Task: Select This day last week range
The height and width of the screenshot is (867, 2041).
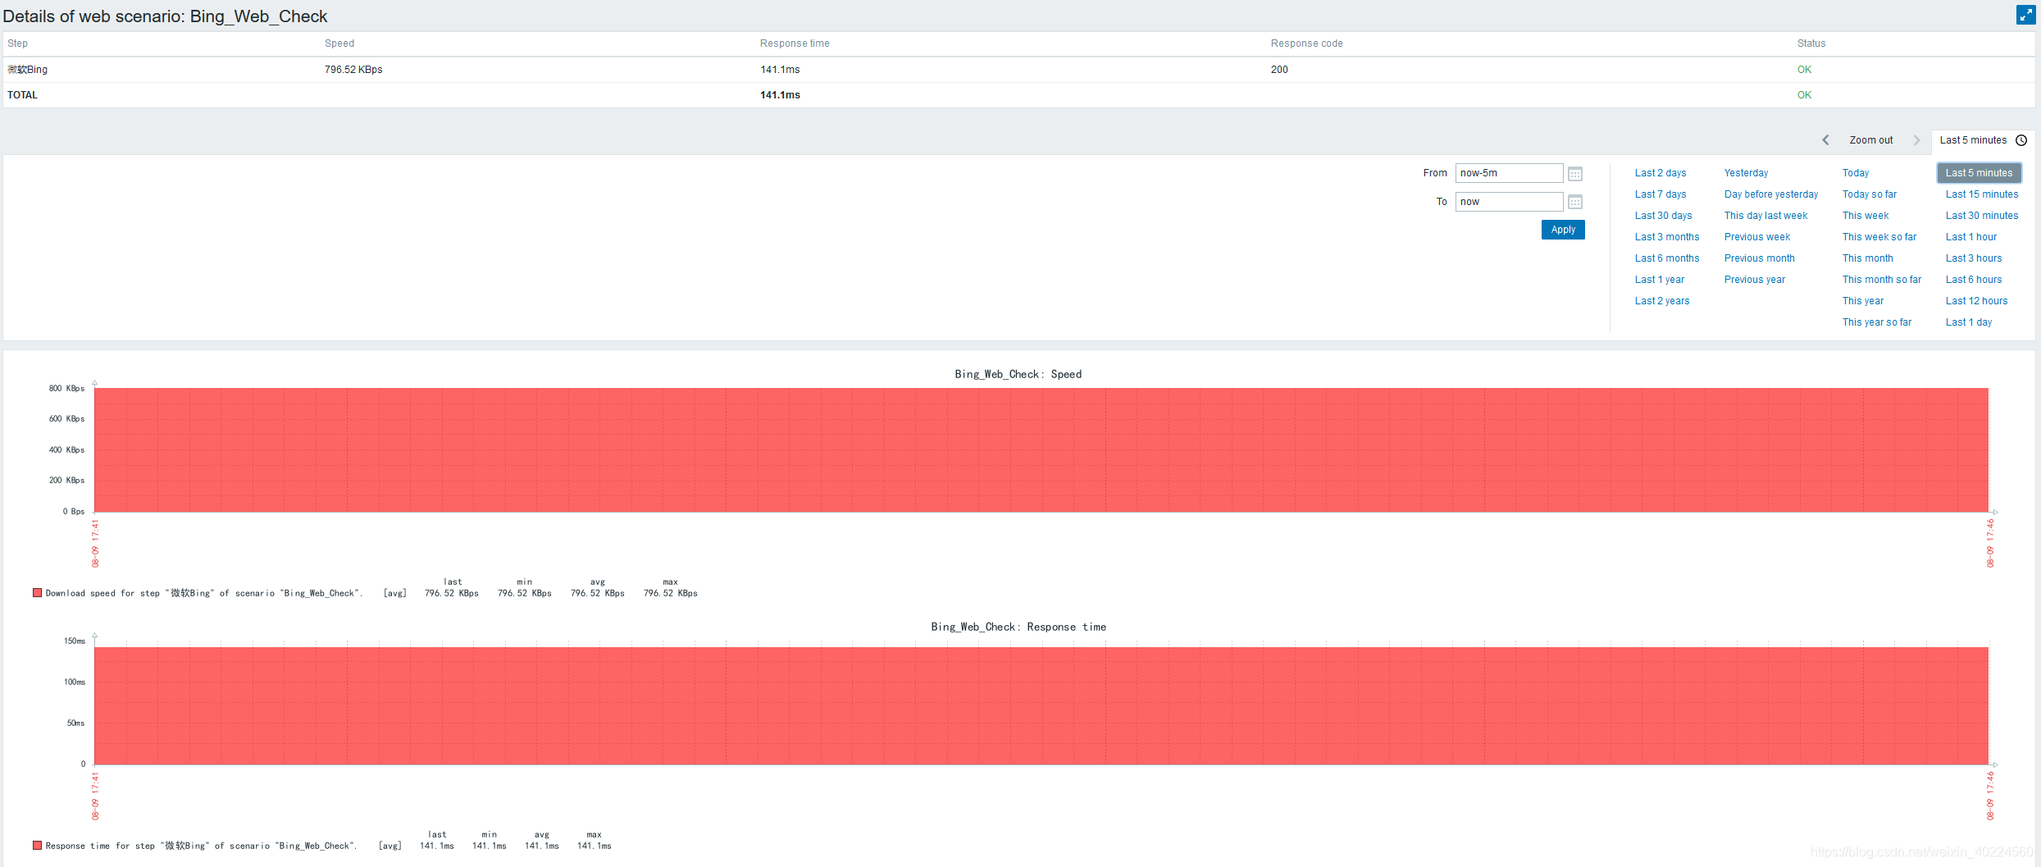Action: (1765, 216)
